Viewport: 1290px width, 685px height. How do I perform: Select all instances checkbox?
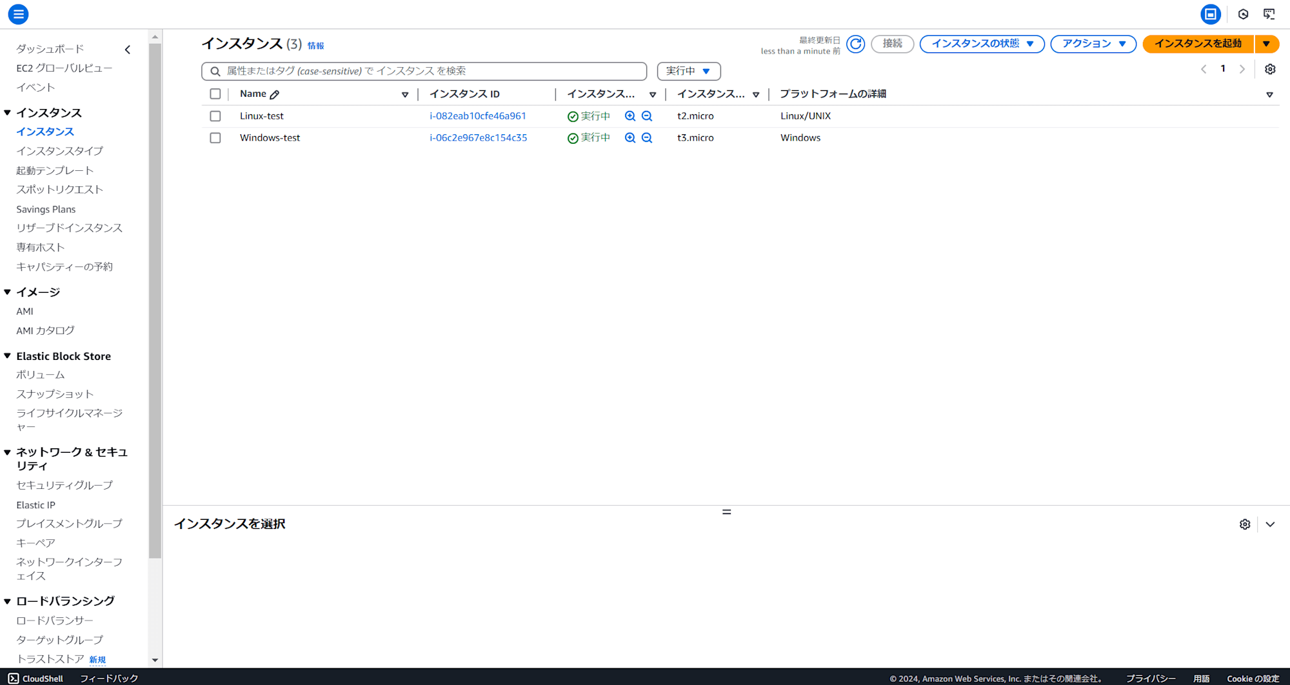point(215,94)
